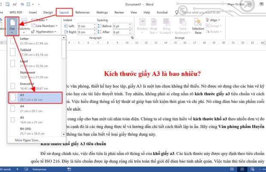Open the Group dropdown
This screenshot has height=172, width=266.
pos(214,26)
